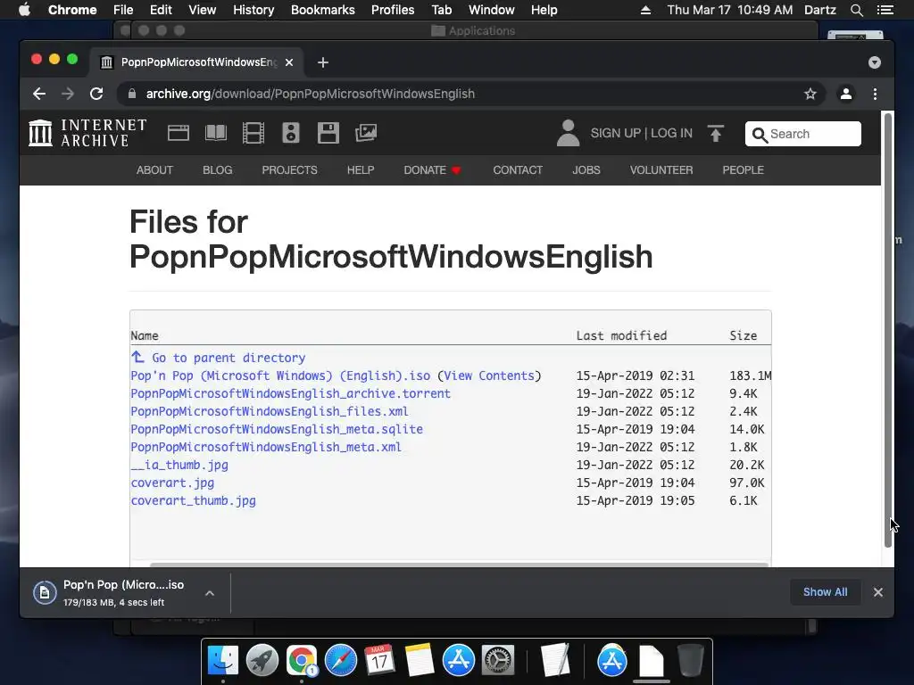Open the Software floppy disk icon
This screenshot has height=685, width=914.
pyautogui.click(x=328, y=133)
